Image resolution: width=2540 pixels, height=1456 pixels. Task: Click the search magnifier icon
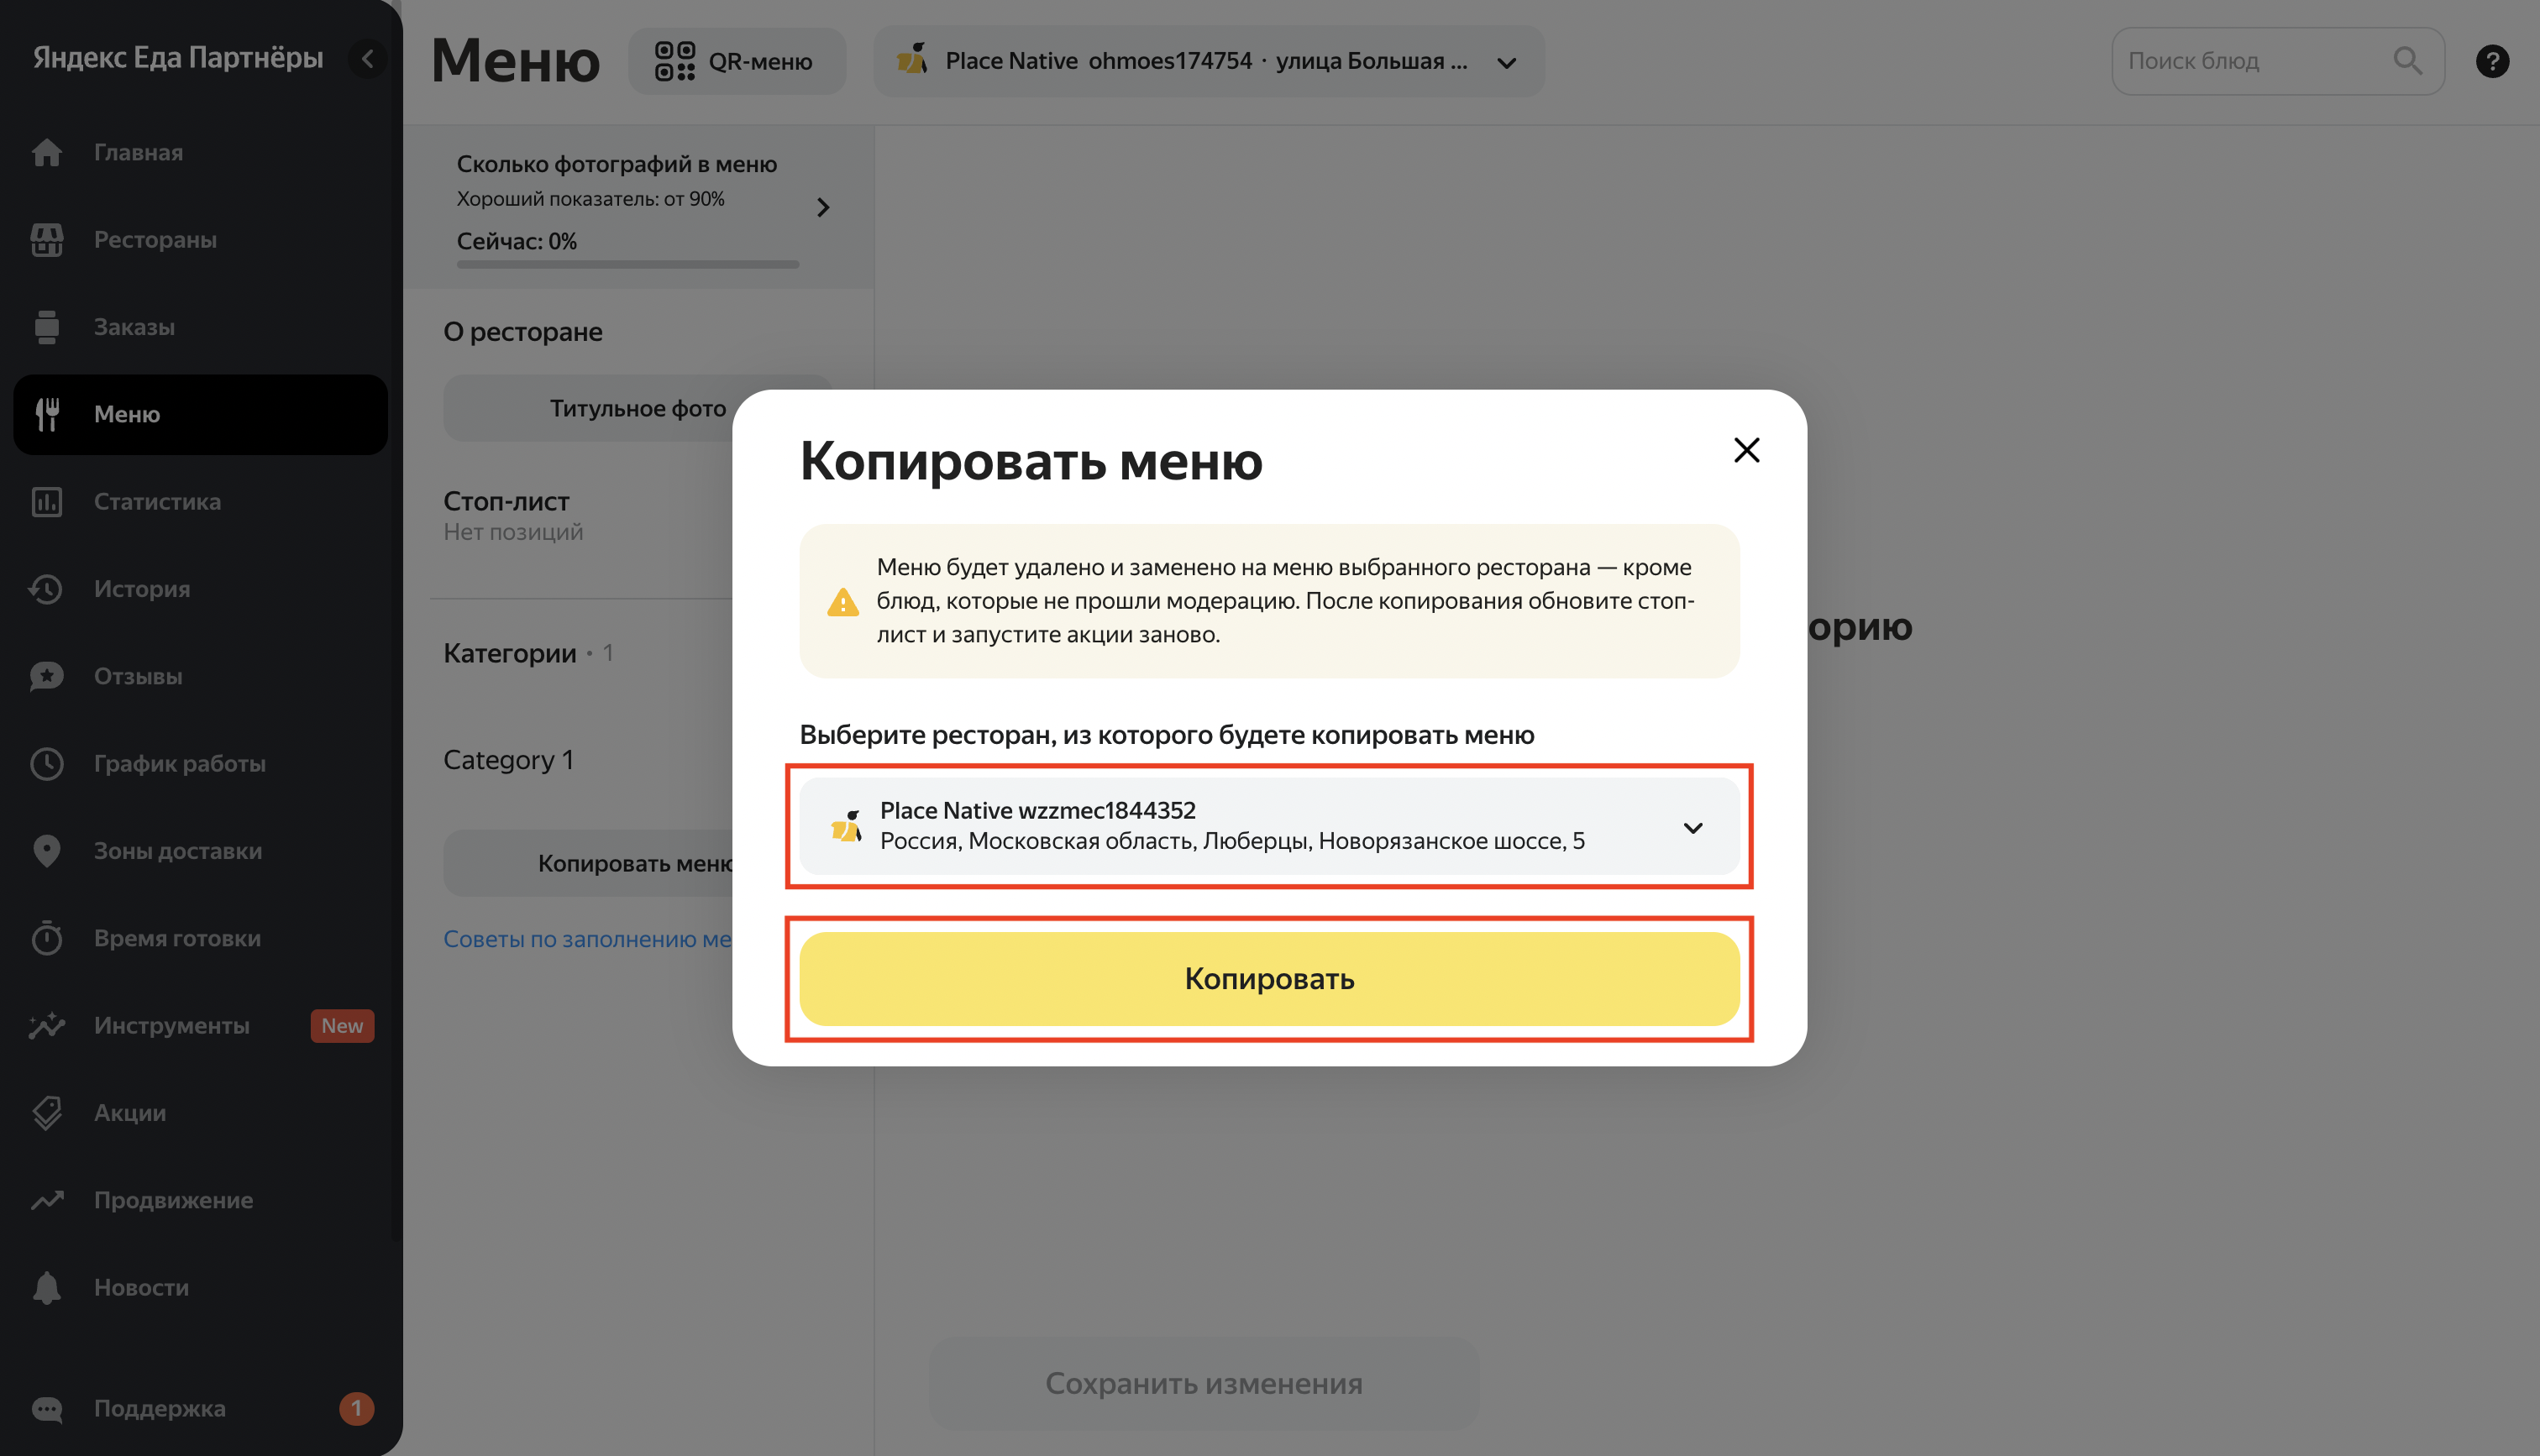click(x=2407, y=61)
